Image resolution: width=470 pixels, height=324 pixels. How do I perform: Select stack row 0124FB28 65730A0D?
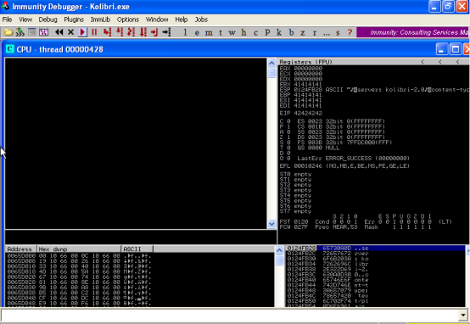[375, 249]
